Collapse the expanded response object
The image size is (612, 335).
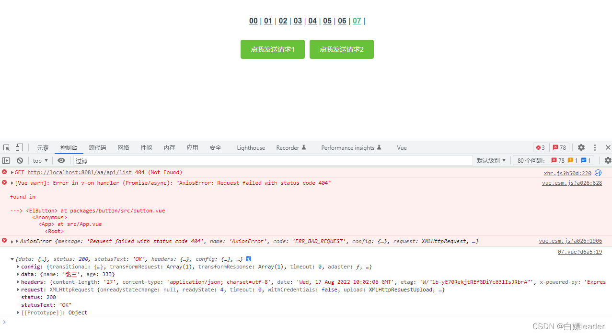coord(12,259)
